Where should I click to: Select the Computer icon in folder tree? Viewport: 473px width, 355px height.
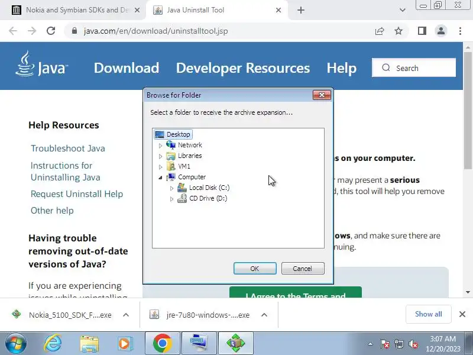pyautogui.click(x=171, y=177)
